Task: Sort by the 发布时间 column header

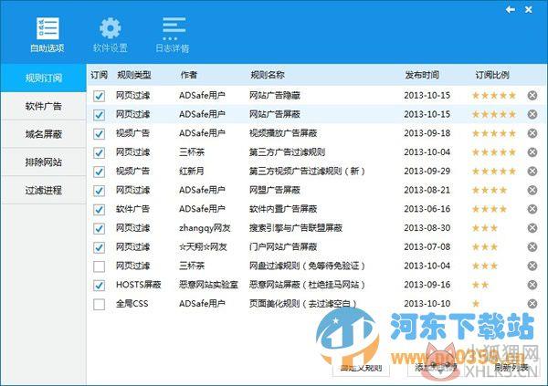Action: [422, 75]
